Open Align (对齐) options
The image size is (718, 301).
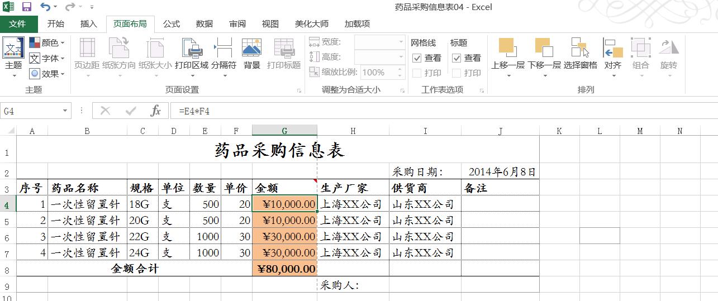point(613,58)
